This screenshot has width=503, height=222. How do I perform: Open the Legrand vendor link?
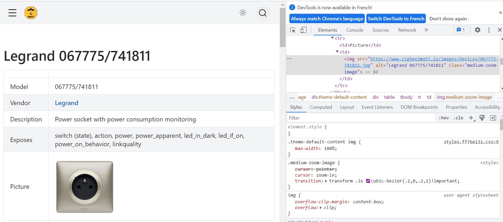click(67, 103)
